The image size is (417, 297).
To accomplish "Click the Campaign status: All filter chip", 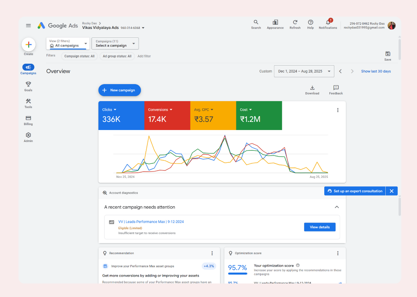I will coord(79,56).
